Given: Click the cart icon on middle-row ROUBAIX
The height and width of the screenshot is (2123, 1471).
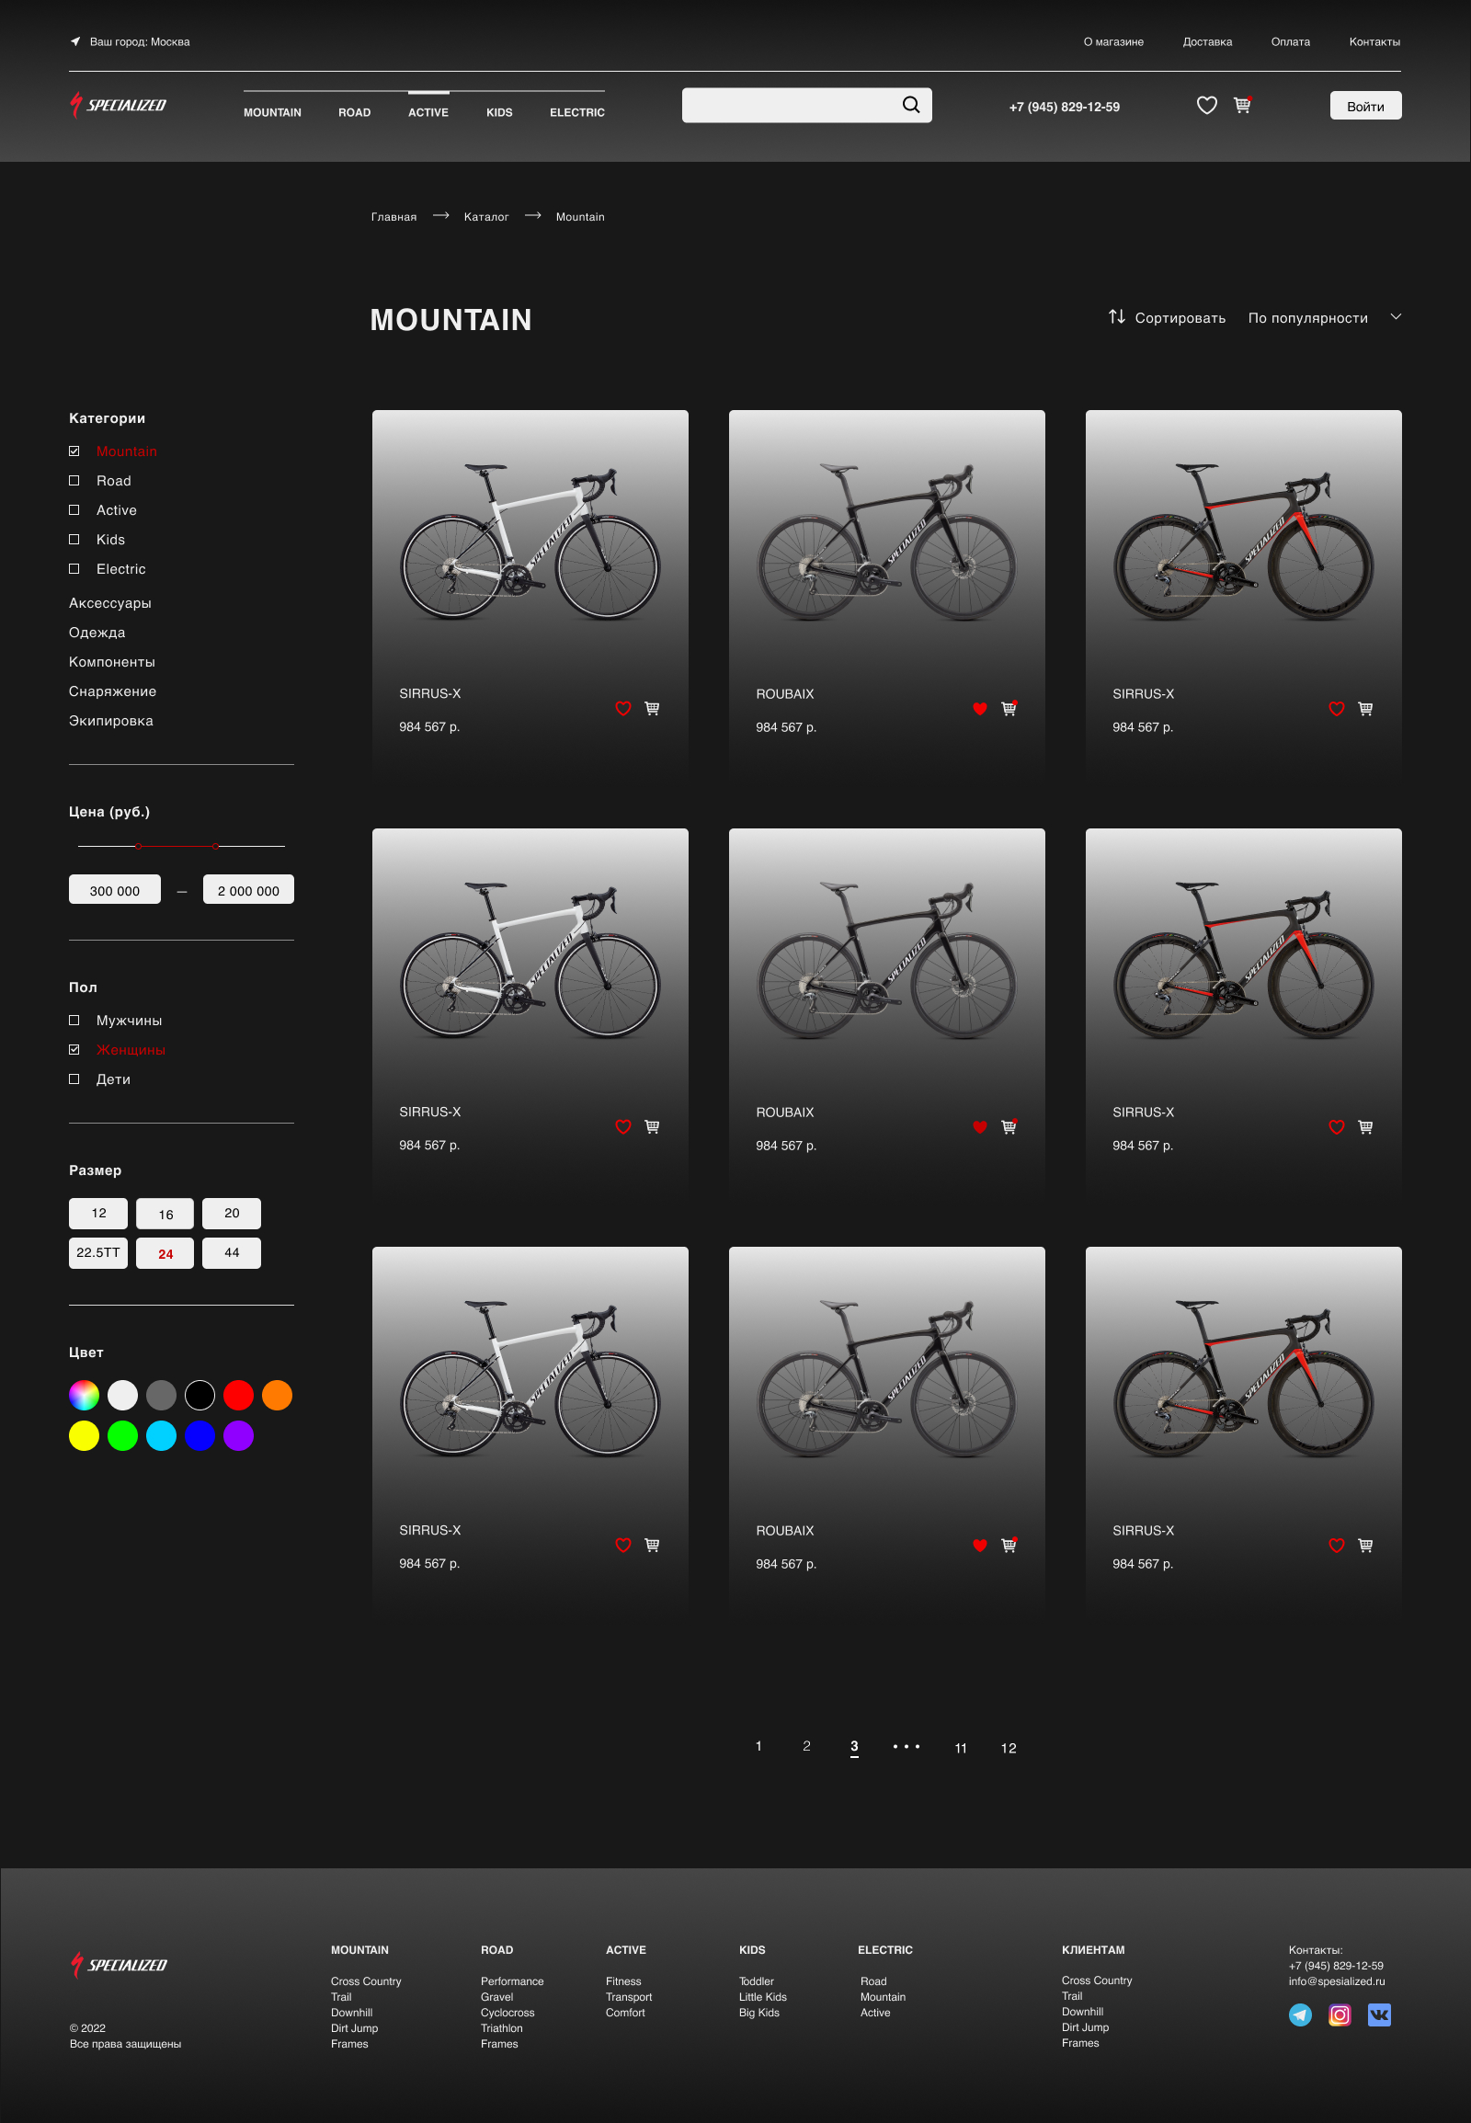Looking at the screenshot, I should [1009, 1126].
